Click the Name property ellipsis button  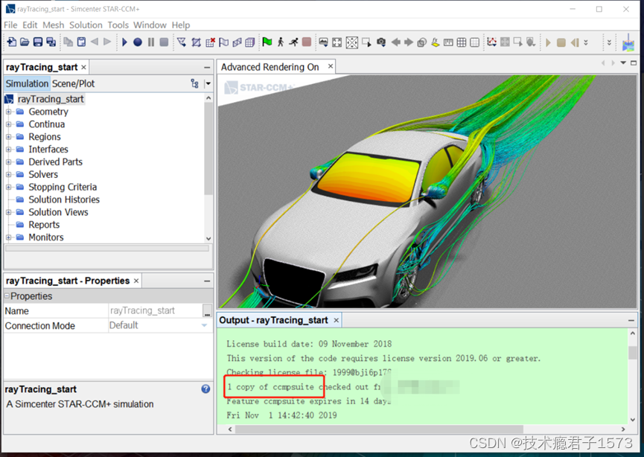[x=208, y=311]
